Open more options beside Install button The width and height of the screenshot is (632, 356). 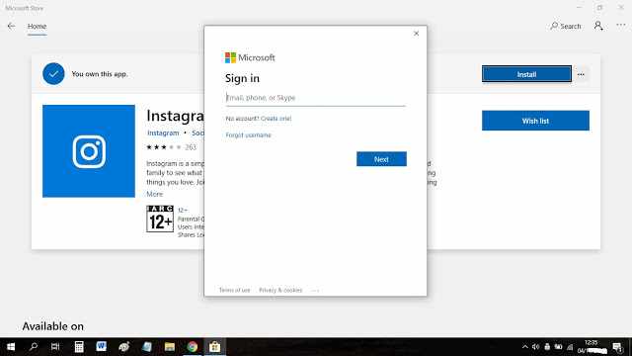tap(581, 74)
